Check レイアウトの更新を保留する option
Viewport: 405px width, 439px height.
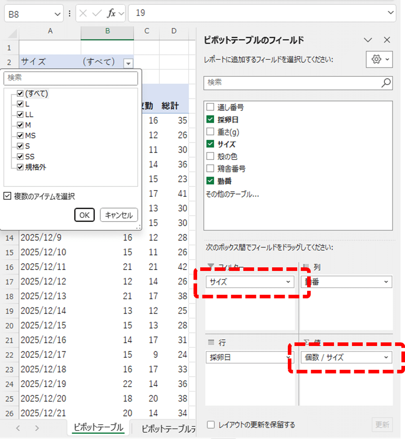[211, 425]
